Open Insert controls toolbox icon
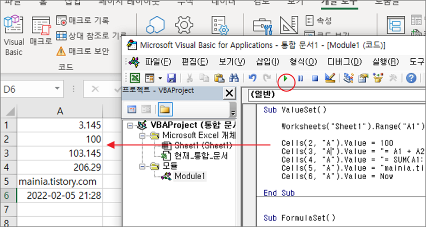Image resolution: width=426 pixels, height=227 pixels. click(x=263, y=26)
